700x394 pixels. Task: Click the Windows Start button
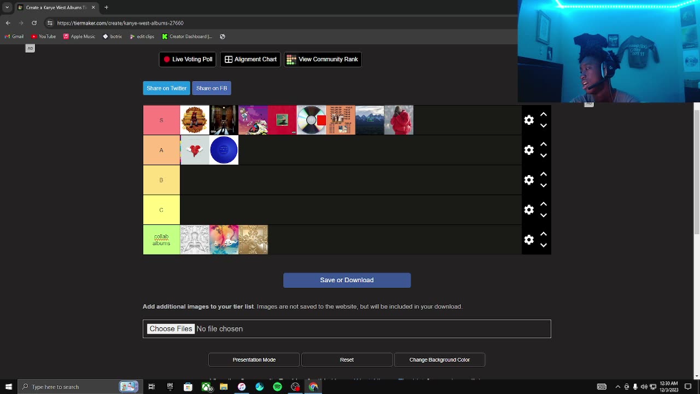click(8, 387)
